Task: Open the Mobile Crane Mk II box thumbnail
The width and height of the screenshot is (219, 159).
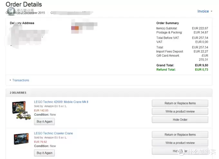Action: [21, 110]
